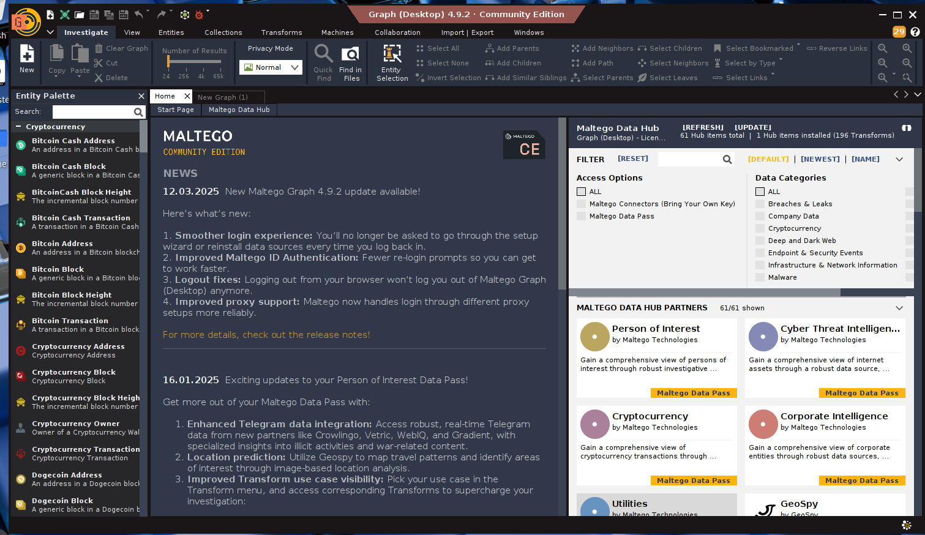
Task: Open Quick Find magnifier tool
Action: [x=323, y=54]
